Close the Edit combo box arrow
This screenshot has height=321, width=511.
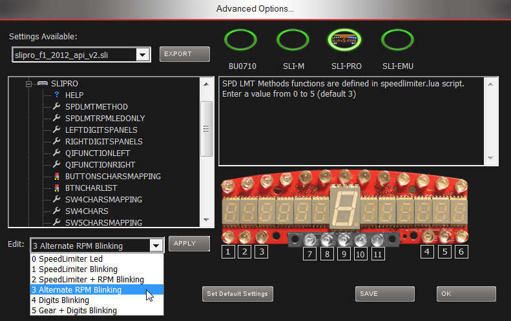coord(156,246)
